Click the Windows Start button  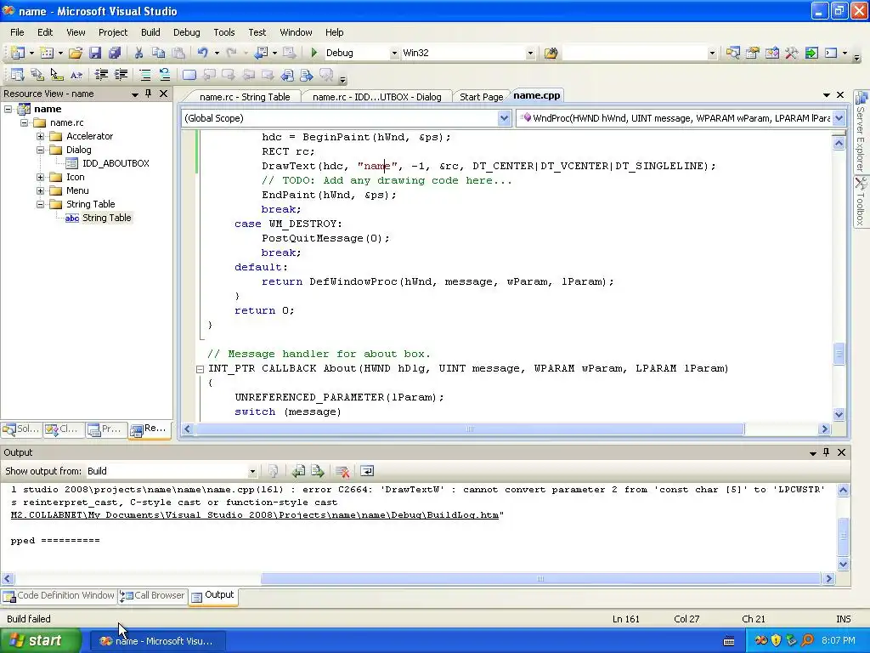[41, 641]
